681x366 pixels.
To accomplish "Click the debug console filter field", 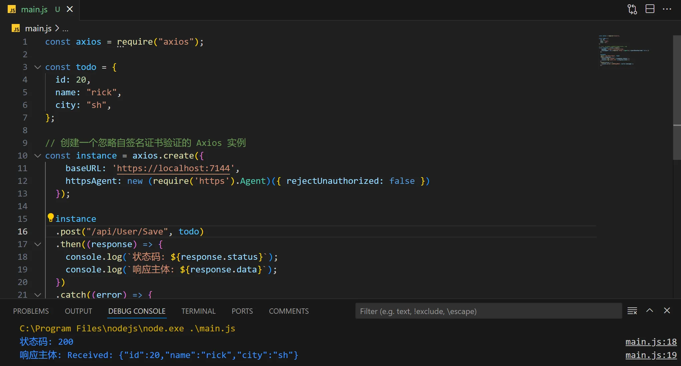I will [x=488, y=311].
